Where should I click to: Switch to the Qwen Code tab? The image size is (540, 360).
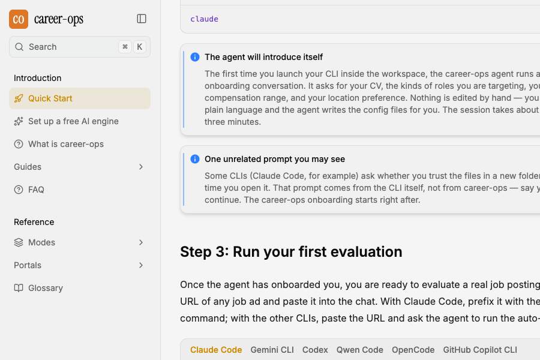(x=360, y=350)
